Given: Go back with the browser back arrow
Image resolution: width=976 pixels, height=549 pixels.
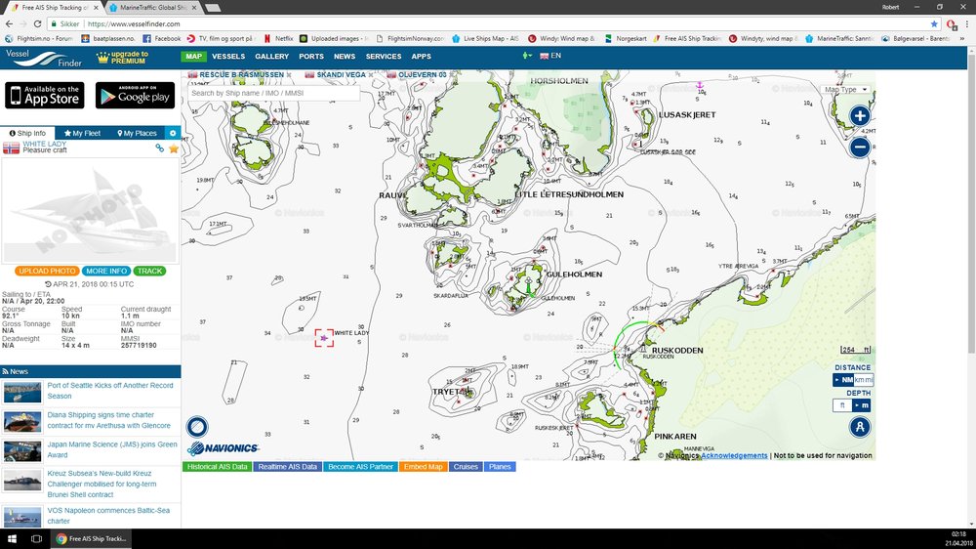Looking at the screenshot, I should pyautogui.click(x=9, y=23).
